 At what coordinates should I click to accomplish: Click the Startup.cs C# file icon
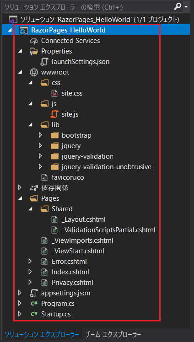[x=34, y=314]
